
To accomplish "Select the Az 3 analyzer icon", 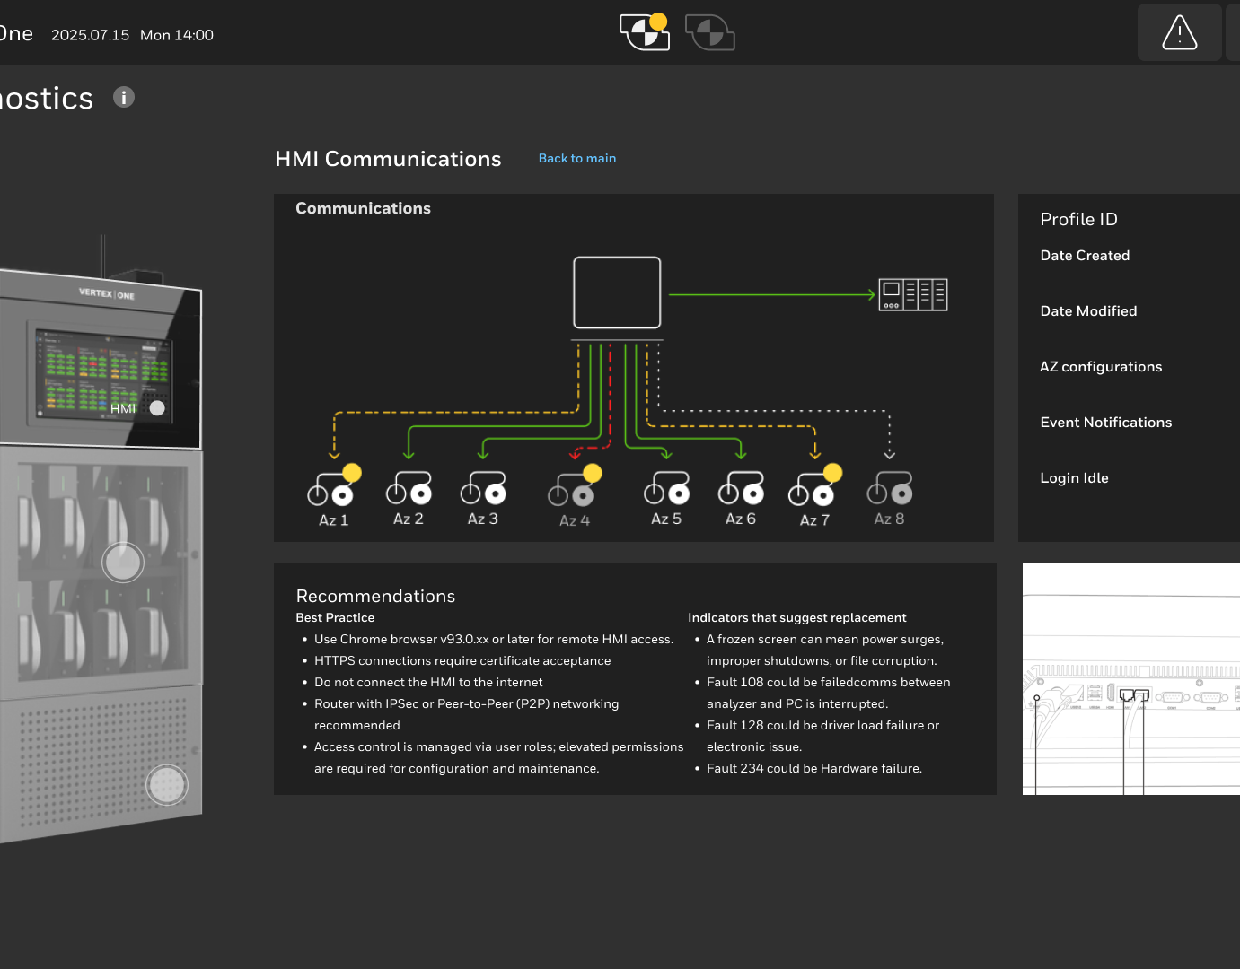I will point(483,487).
